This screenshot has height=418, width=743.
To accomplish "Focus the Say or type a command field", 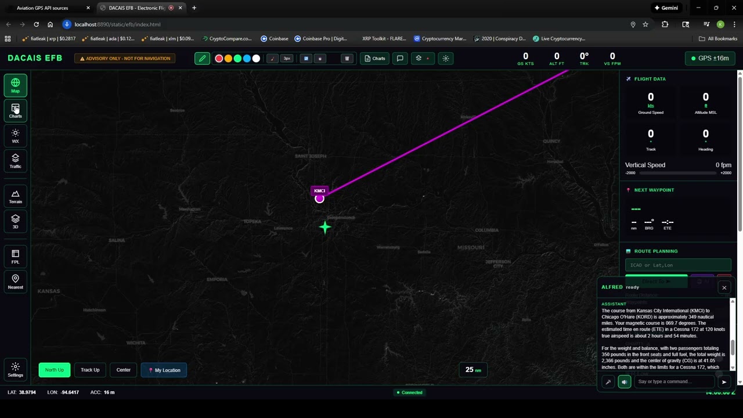I will pyautogui.click(x=675, y=381).
